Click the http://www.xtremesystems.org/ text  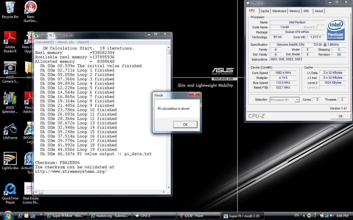(71, 171)
